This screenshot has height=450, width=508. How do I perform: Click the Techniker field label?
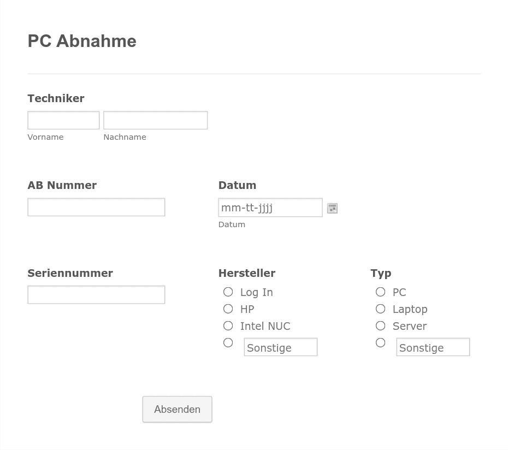[56, 98]
